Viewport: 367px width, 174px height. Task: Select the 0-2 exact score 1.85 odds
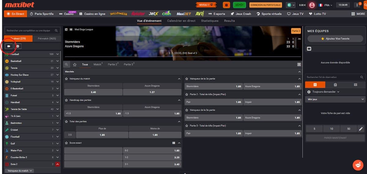pos(152,151)
